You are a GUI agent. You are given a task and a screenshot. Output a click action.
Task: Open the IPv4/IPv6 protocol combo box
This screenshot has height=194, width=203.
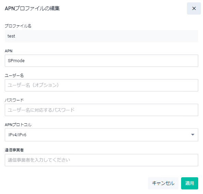(x=101, y=135)
